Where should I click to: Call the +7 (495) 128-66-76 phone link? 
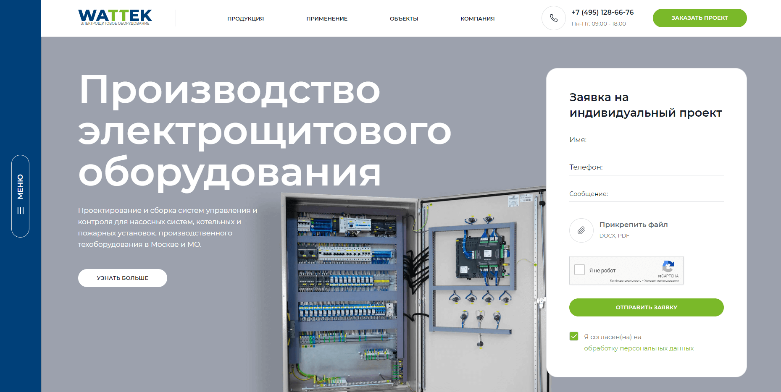[x=602, y=12]
